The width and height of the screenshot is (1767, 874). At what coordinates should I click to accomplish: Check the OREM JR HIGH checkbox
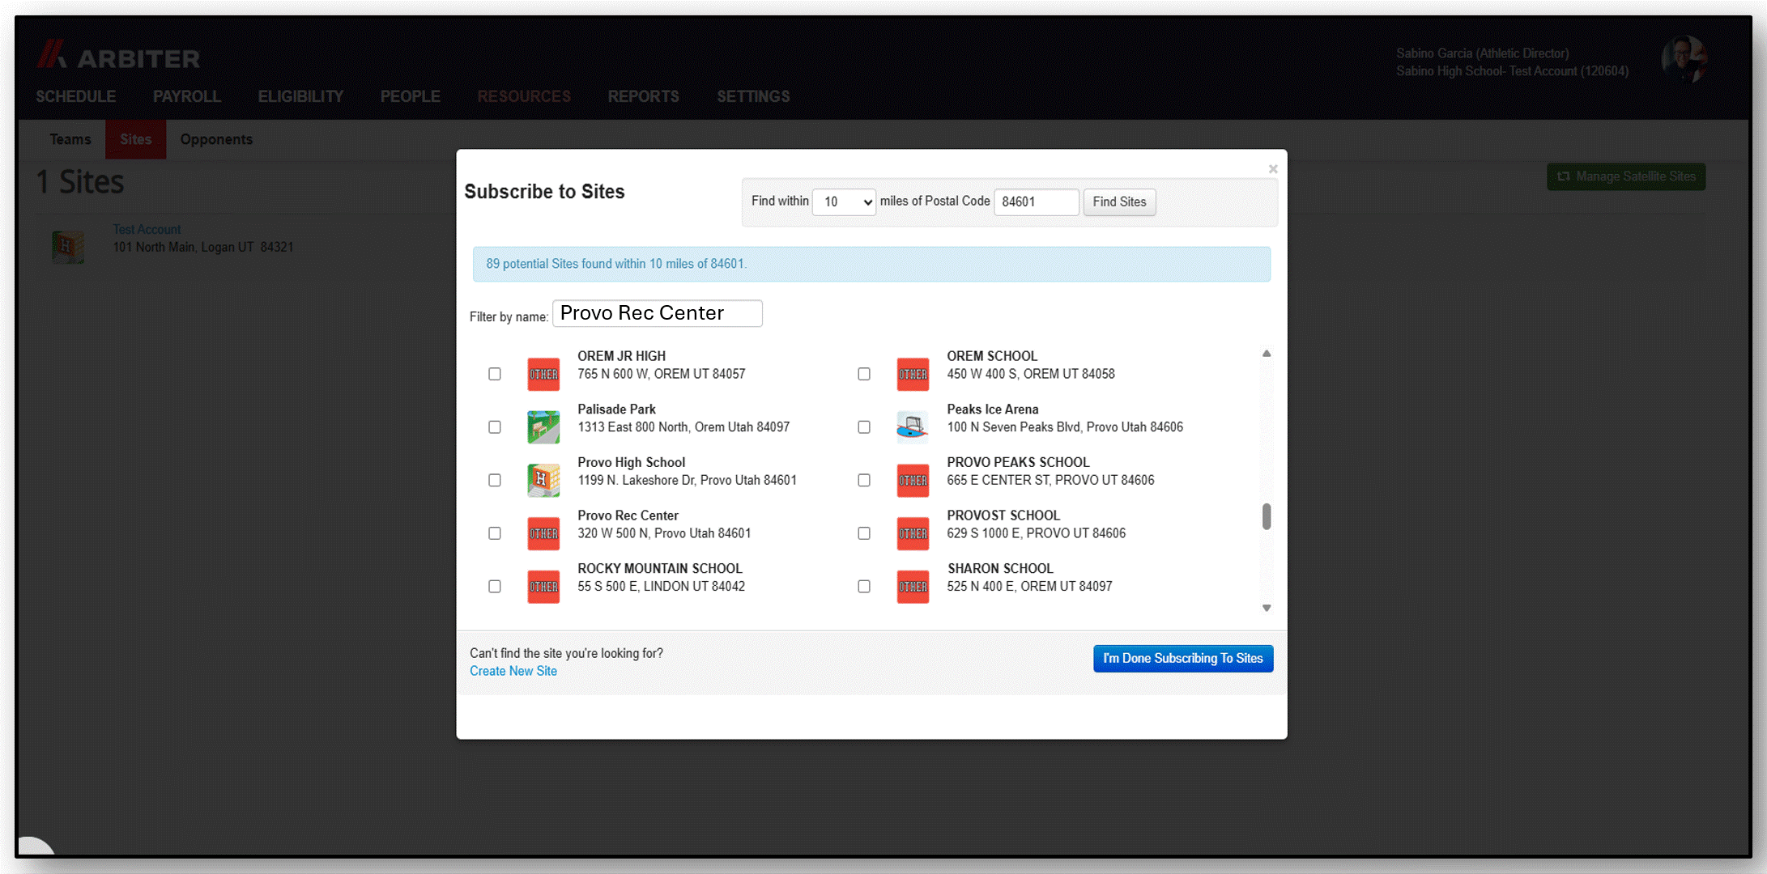coord(495,374)
